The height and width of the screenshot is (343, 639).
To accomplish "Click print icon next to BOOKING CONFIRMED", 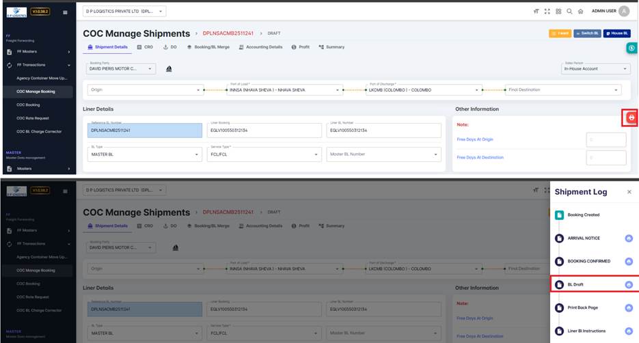I will [x=629, y=261].
